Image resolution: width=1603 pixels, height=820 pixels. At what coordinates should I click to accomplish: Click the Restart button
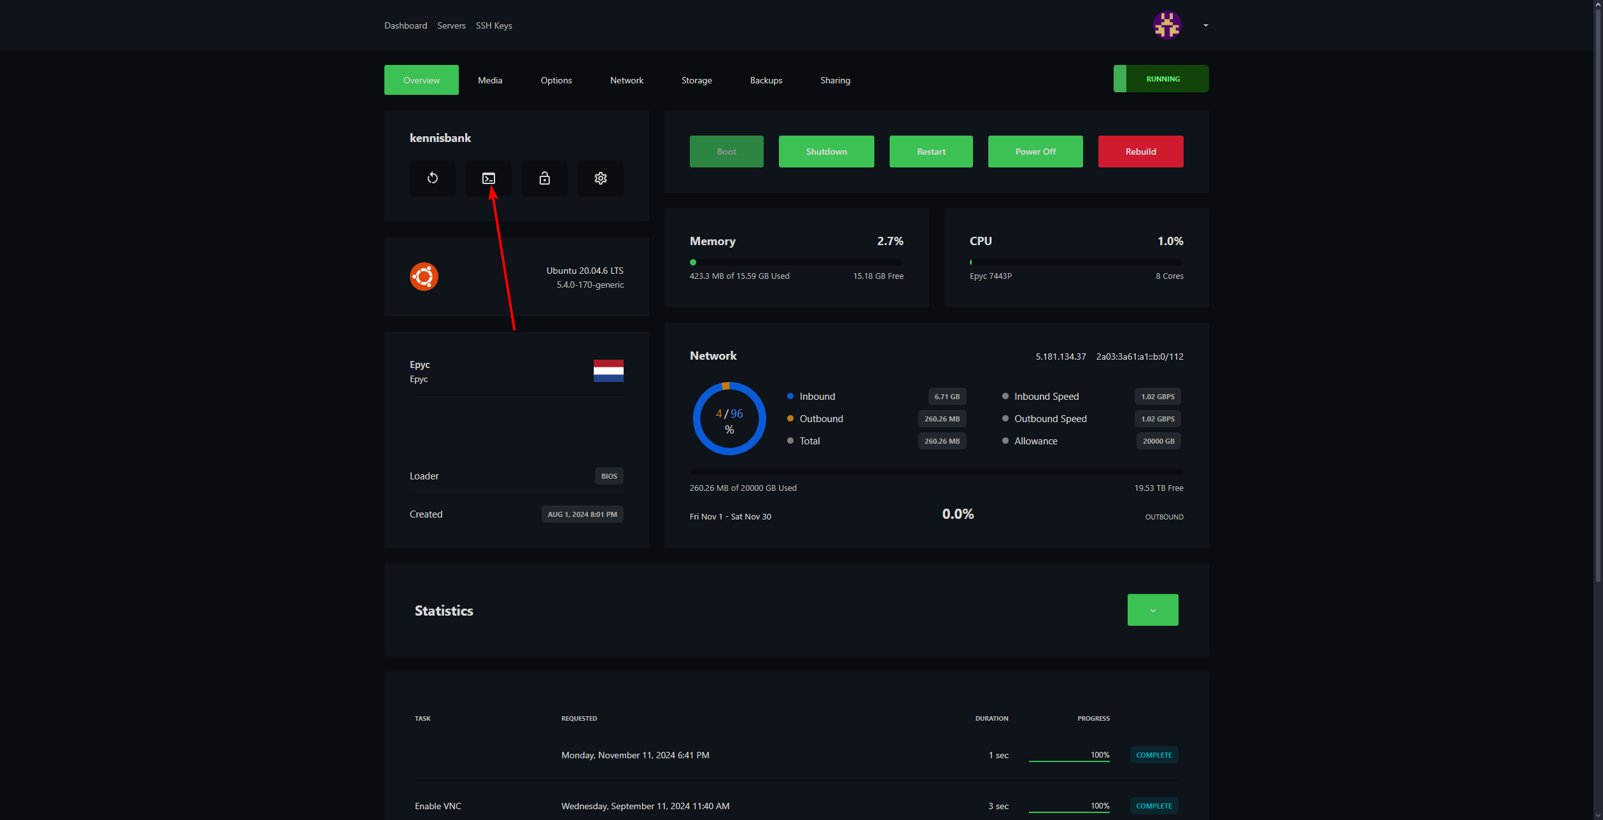point(930,152)
